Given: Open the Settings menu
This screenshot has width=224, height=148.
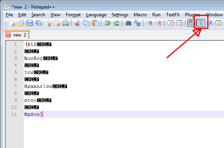Looking at the screenshot, I should pos(120,15).
